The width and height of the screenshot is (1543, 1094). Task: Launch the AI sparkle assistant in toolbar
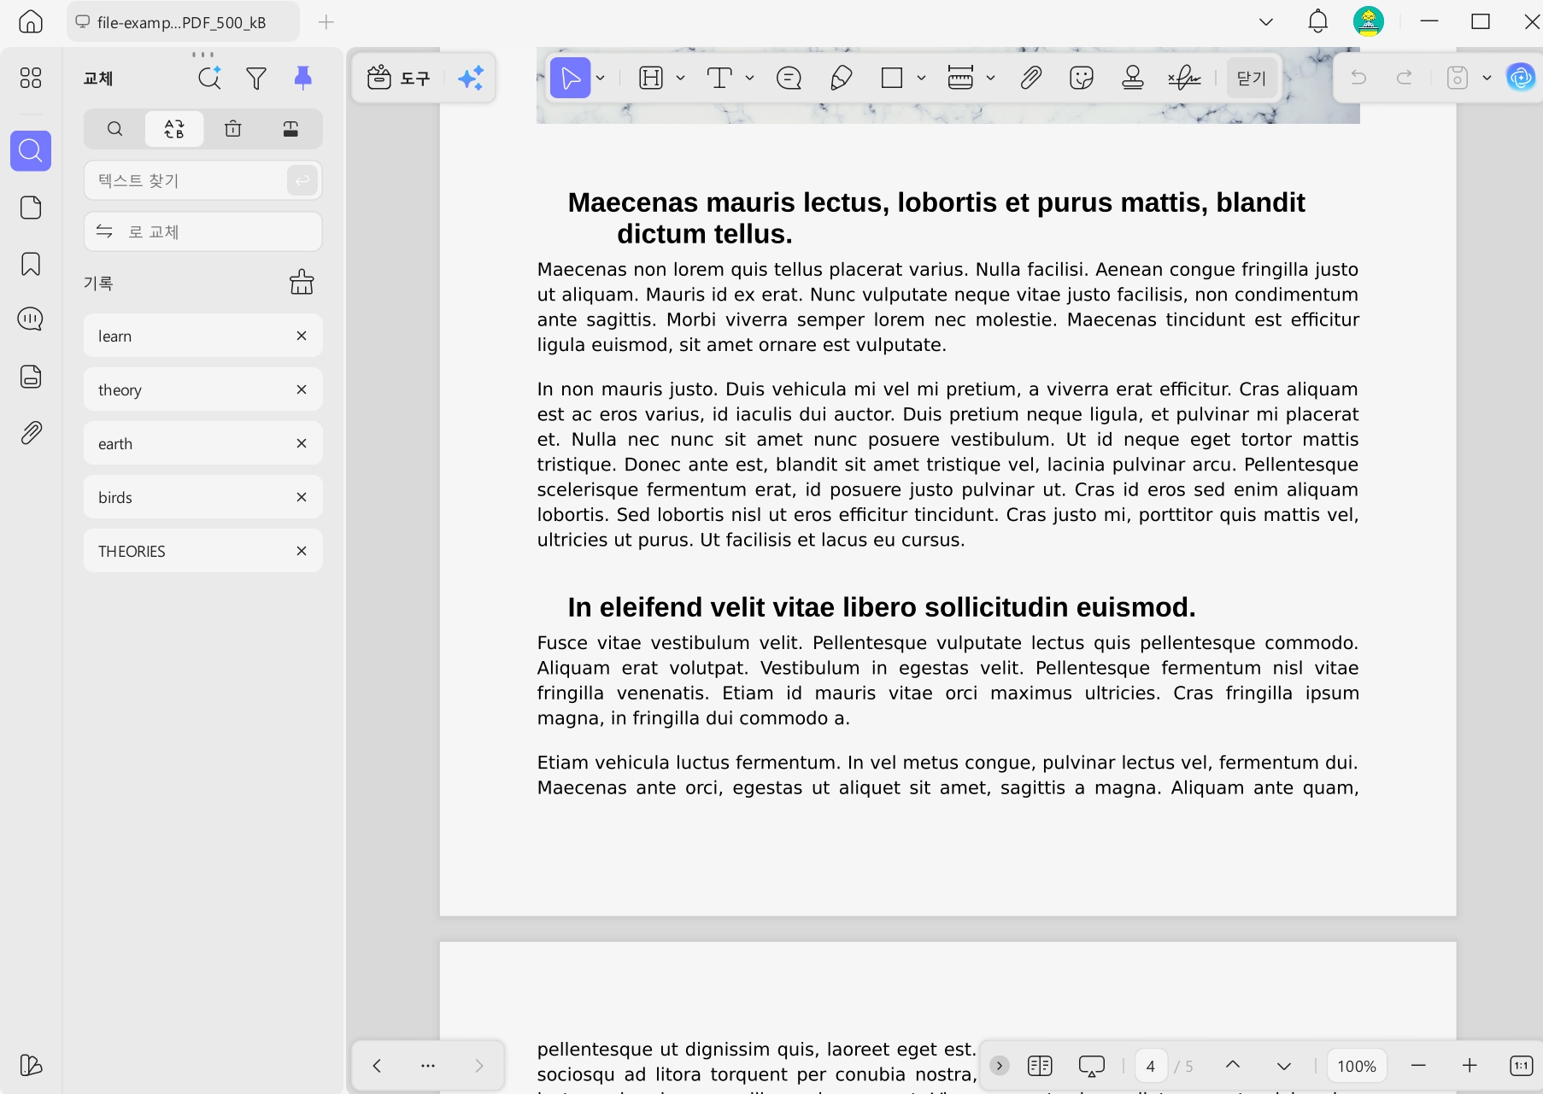click(x=471, y=79)
